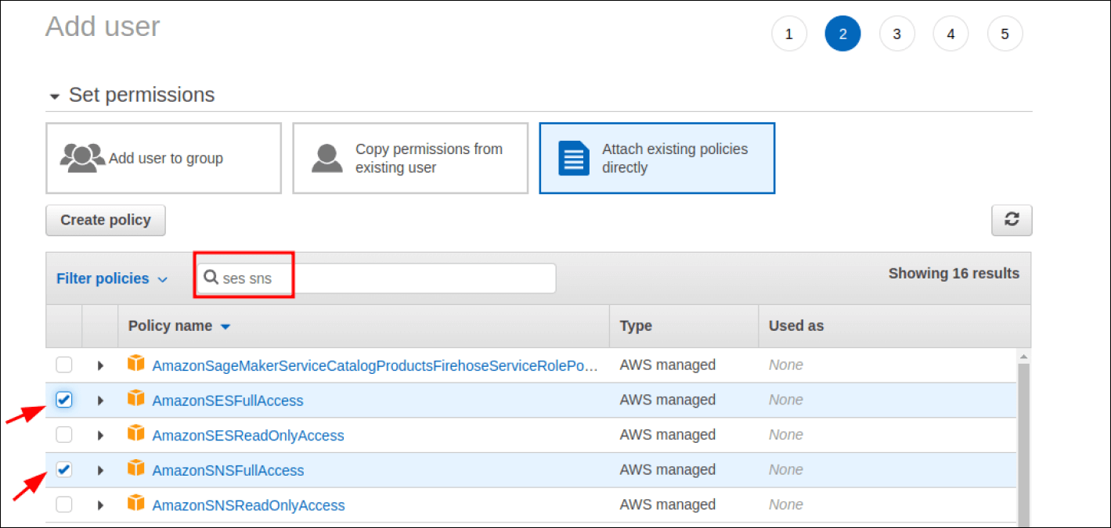Expand the AmazonSESReadOnlyAccess row details
1111x528 pixels.
100,435
